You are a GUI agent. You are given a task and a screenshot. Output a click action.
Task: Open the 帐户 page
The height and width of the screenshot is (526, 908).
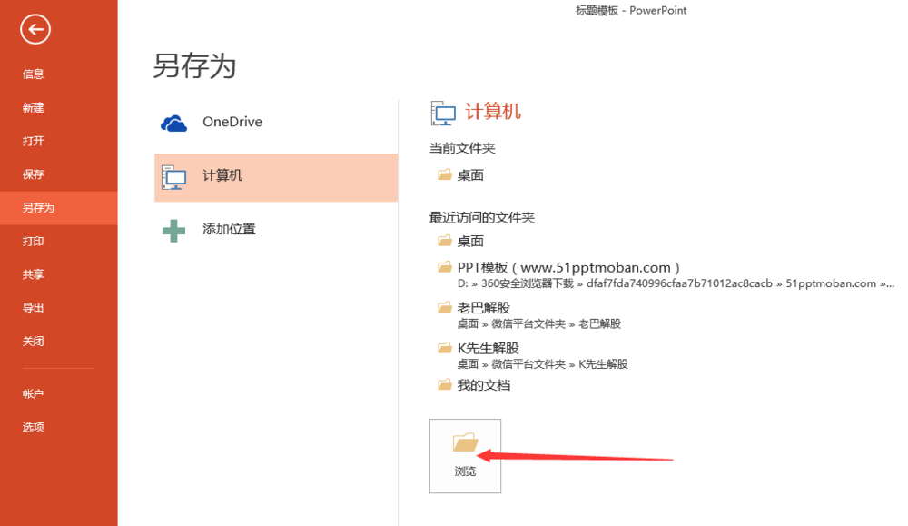[x=34, y=394]
